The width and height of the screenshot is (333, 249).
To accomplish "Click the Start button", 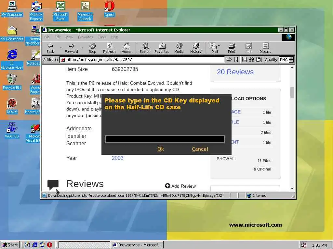I will click(x=10, y=245).
